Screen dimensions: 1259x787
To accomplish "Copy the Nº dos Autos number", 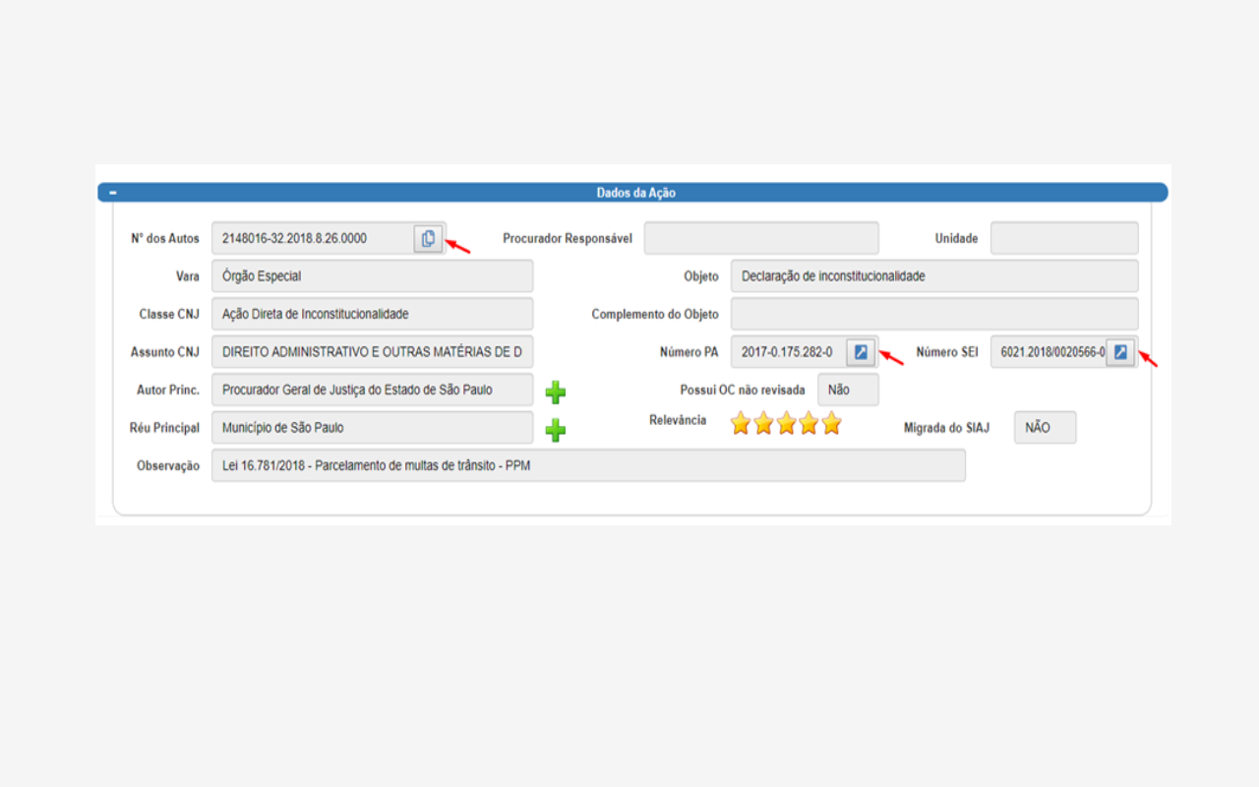I will click(x=428, y=238).
